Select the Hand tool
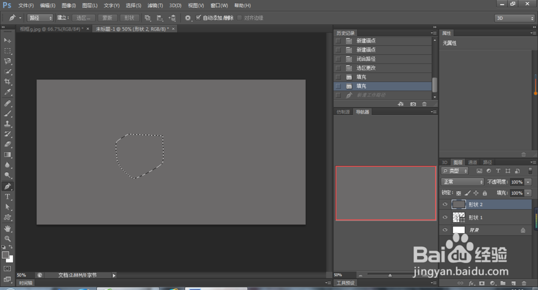The height and width of the screenshot is (290, 538). (7, 229)
